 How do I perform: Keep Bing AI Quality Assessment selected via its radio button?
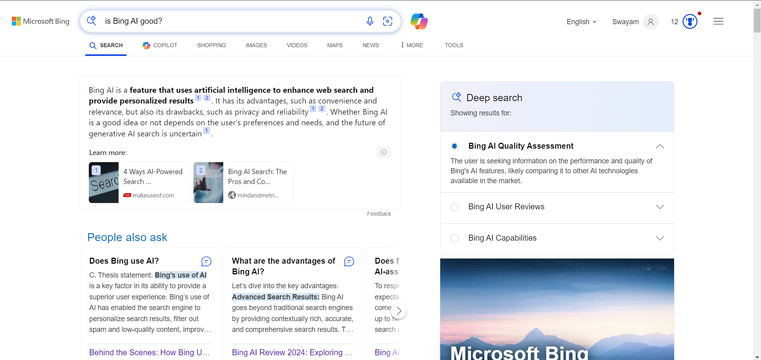click(x=454, y=146)
